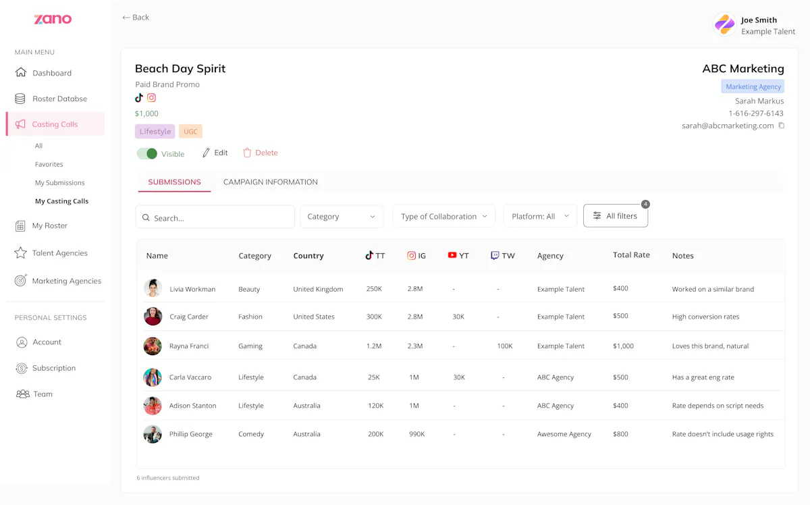
Task: Open Favorites casting calls
Action: (49, 164)
